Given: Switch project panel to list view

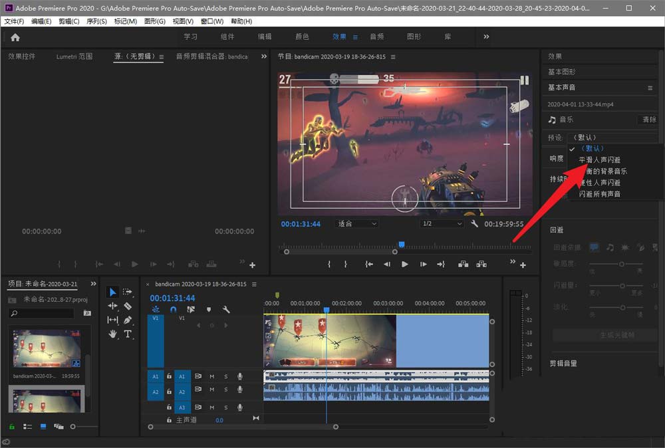Looking at the screenshot, I should (x=27, y=426).
